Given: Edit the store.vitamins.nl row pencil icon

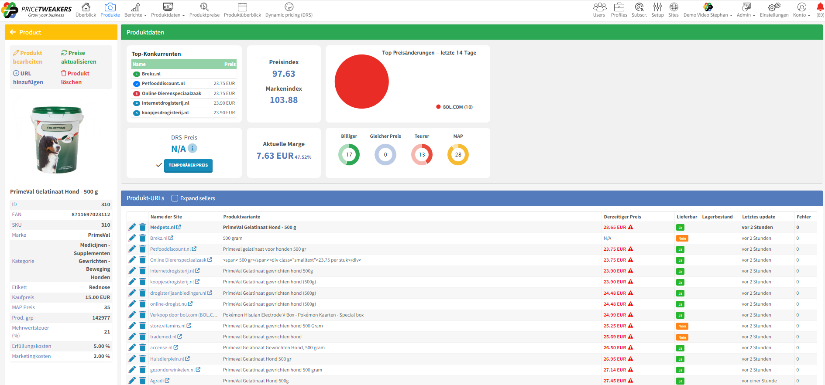Looking at the screenshot, I should pos(132,326).
